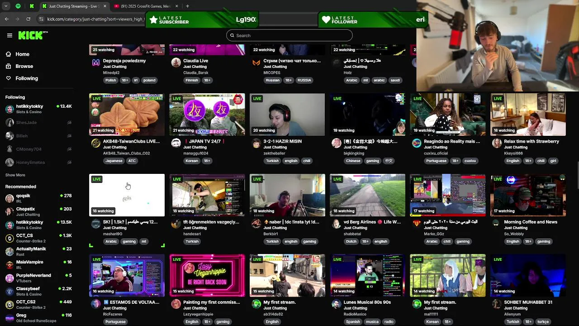Open PurpleNeverland in Recommended list
Screen dimensions: 579x326
tap(38, 278)
